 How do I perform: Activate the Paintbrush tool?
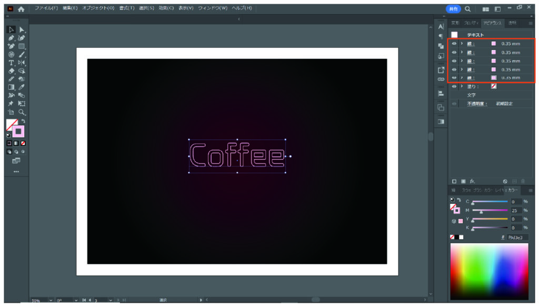click(22, 54)
